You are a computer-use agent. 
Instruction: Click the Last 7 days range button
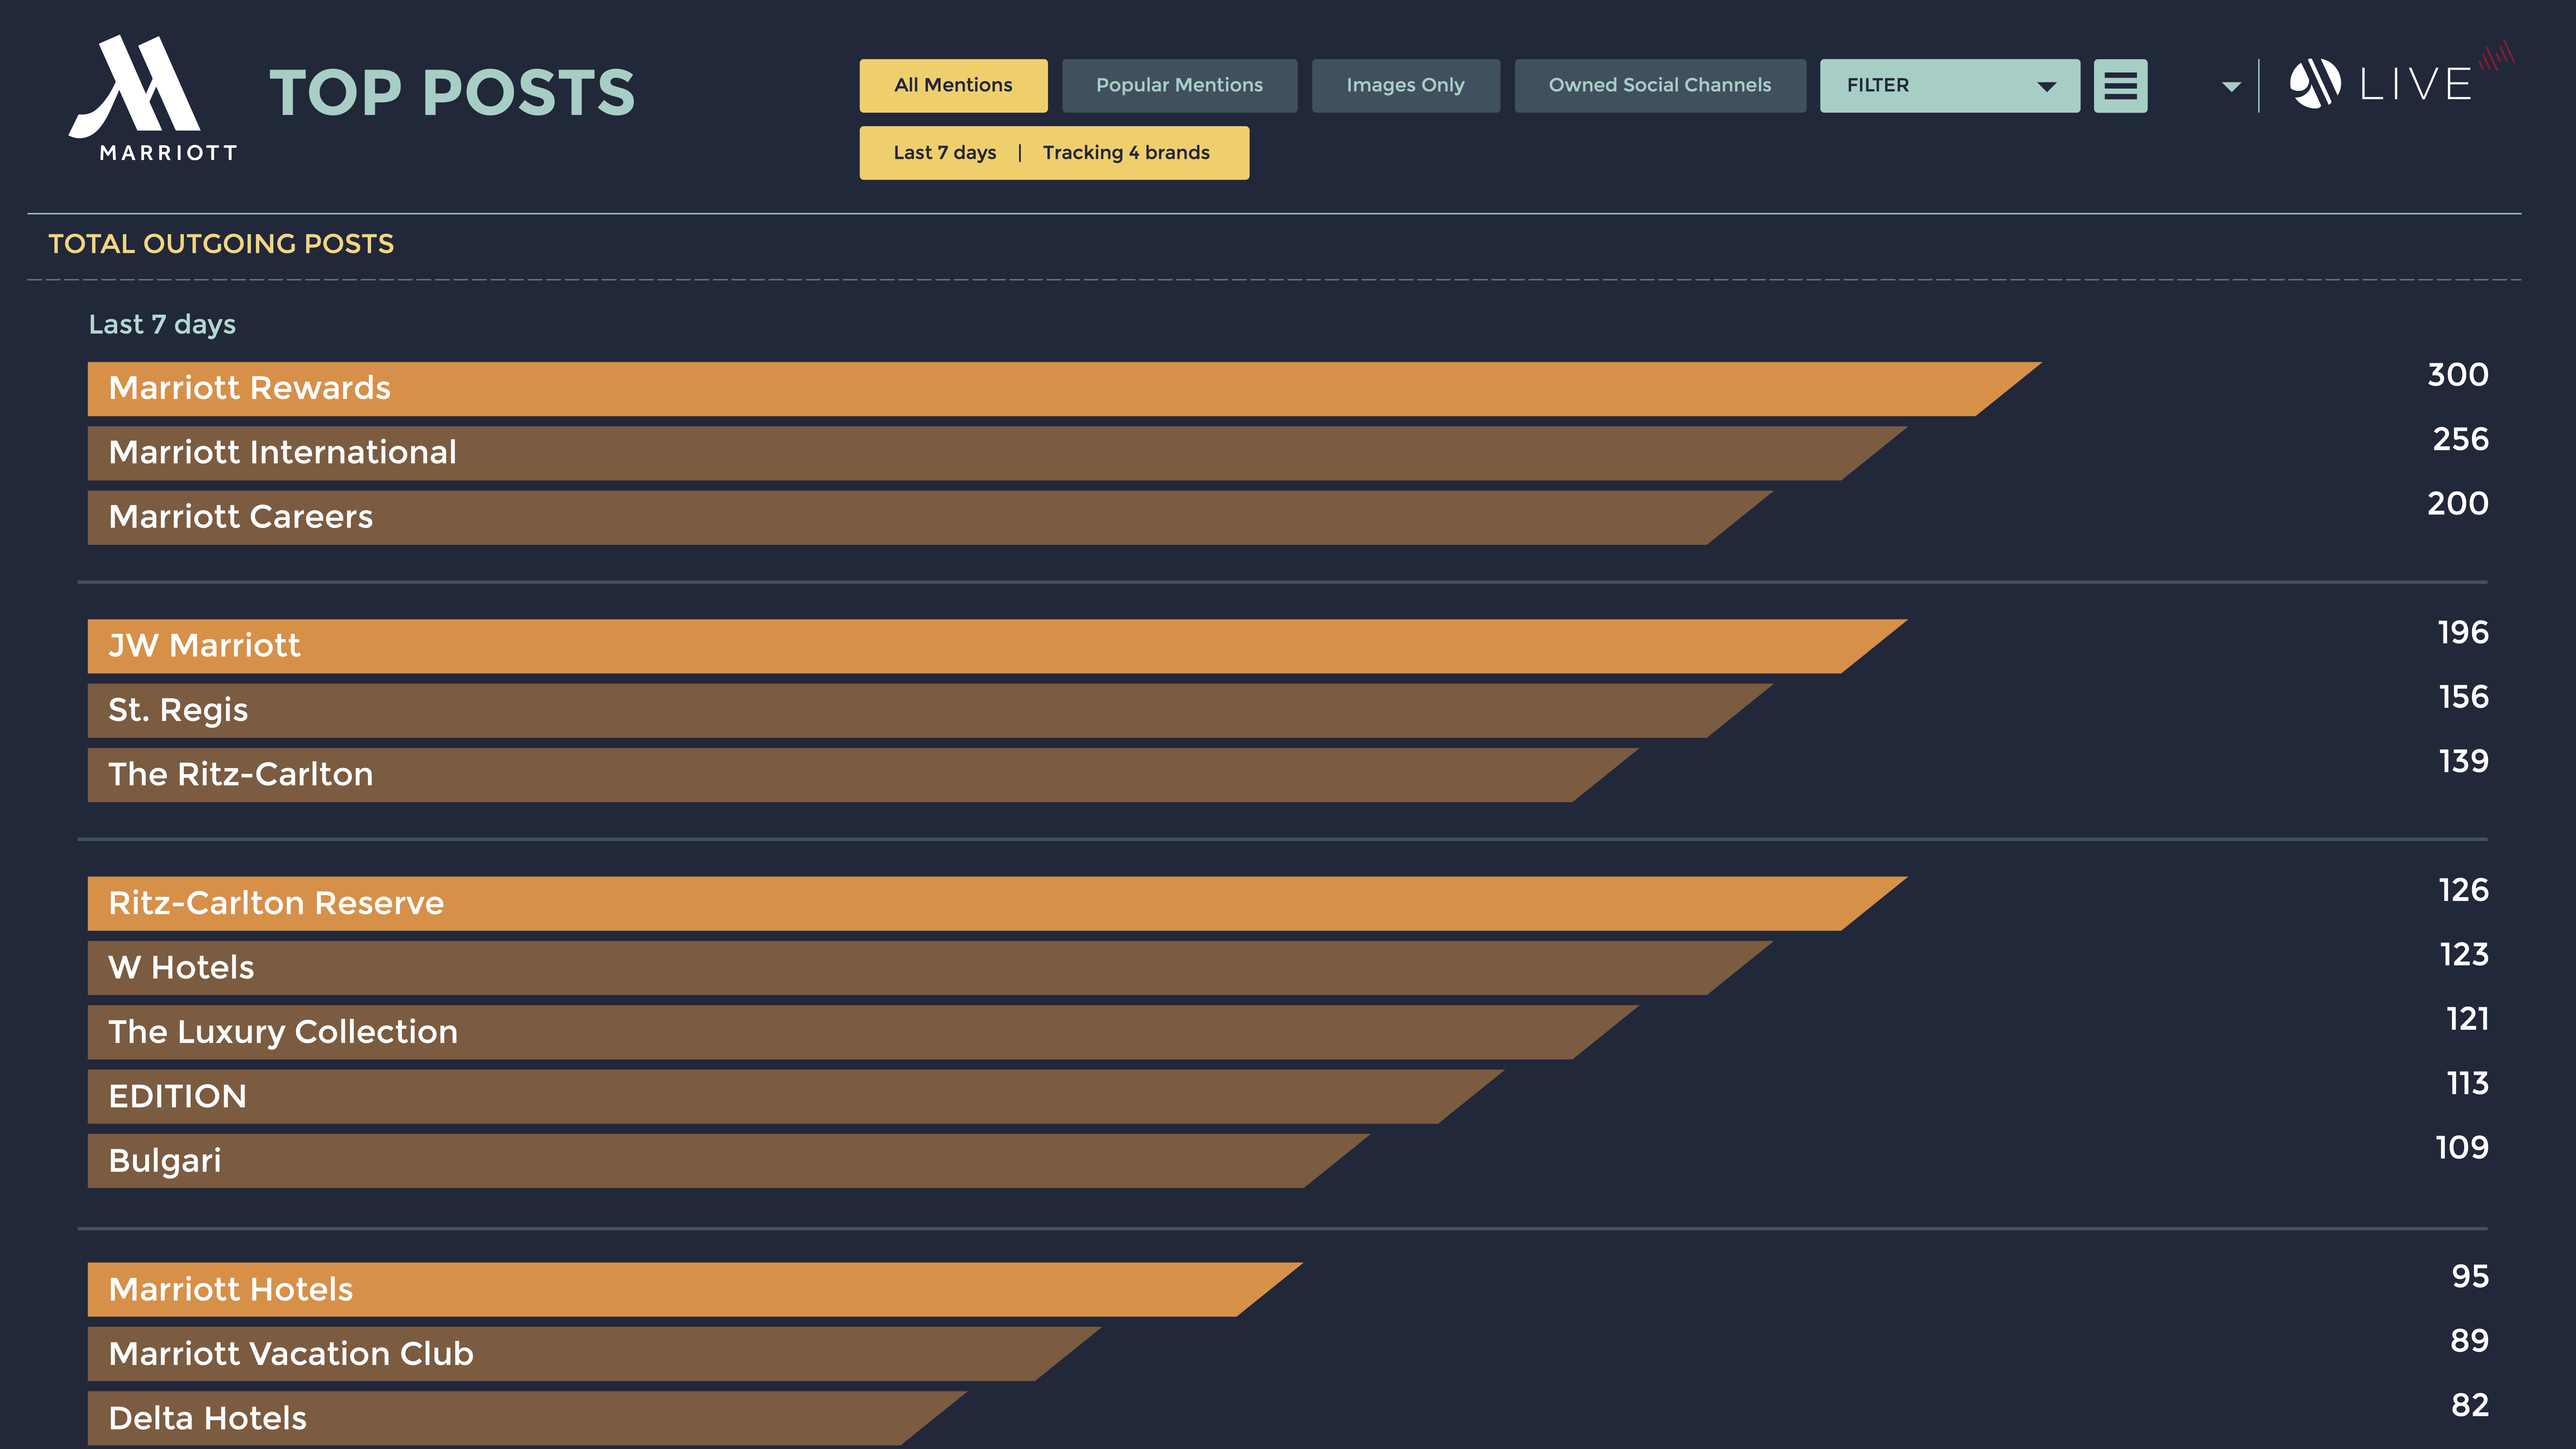tap(945, 153)
